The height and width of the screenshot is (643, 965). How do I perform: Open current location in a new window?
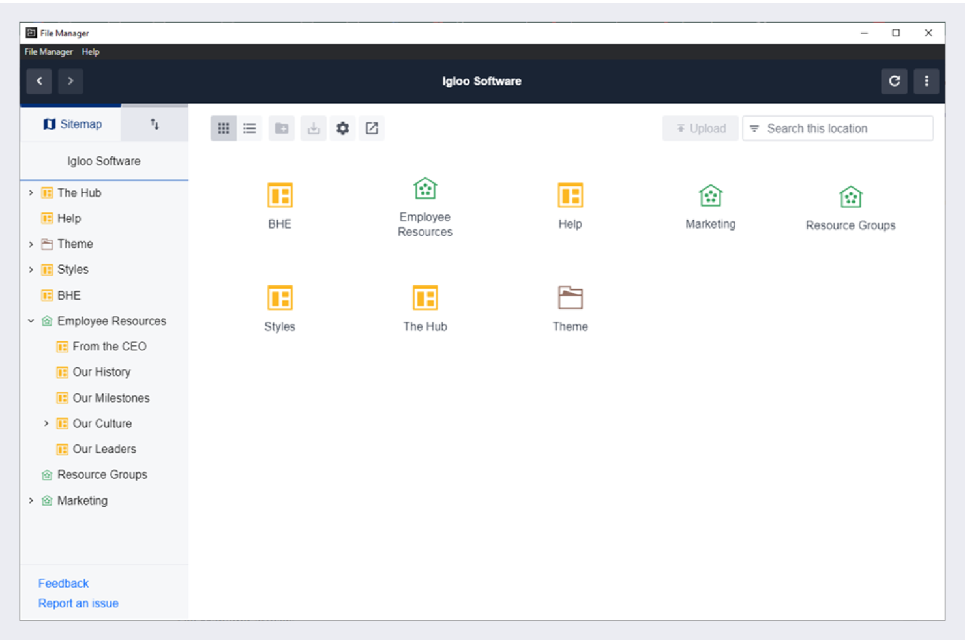(x=372, y=128)
